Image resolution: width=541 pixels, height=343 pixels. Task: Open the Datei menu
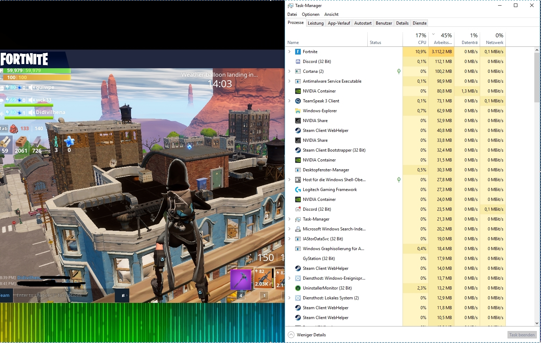(292, 14)
